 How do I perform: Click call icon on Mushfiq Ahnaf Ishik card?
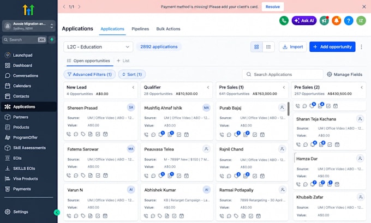146,135
